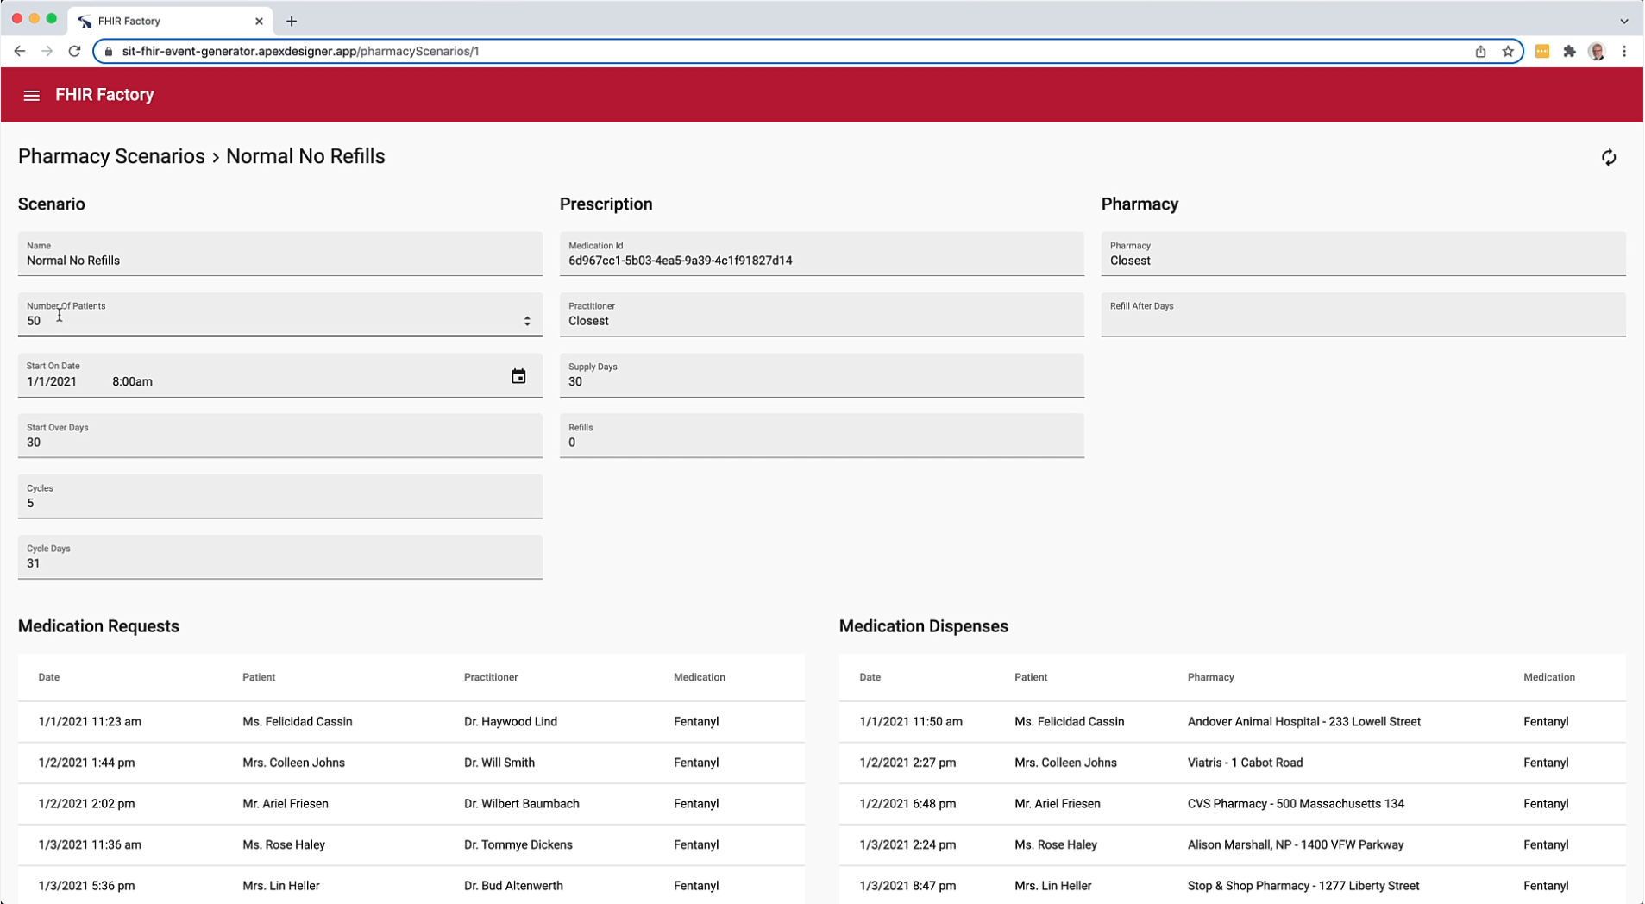Bookmark this page with the star icon
This screenshot has height=904, width=1645.
(x=1508, y=51)
